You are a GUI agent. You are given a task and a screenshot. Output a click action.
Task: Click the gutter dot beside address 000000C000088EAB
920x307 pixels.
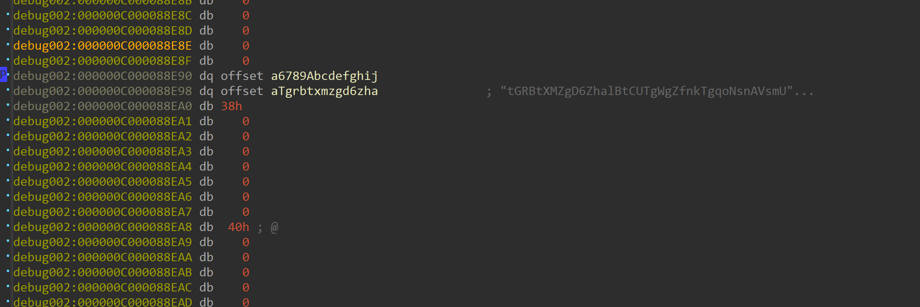click(8, 271)
